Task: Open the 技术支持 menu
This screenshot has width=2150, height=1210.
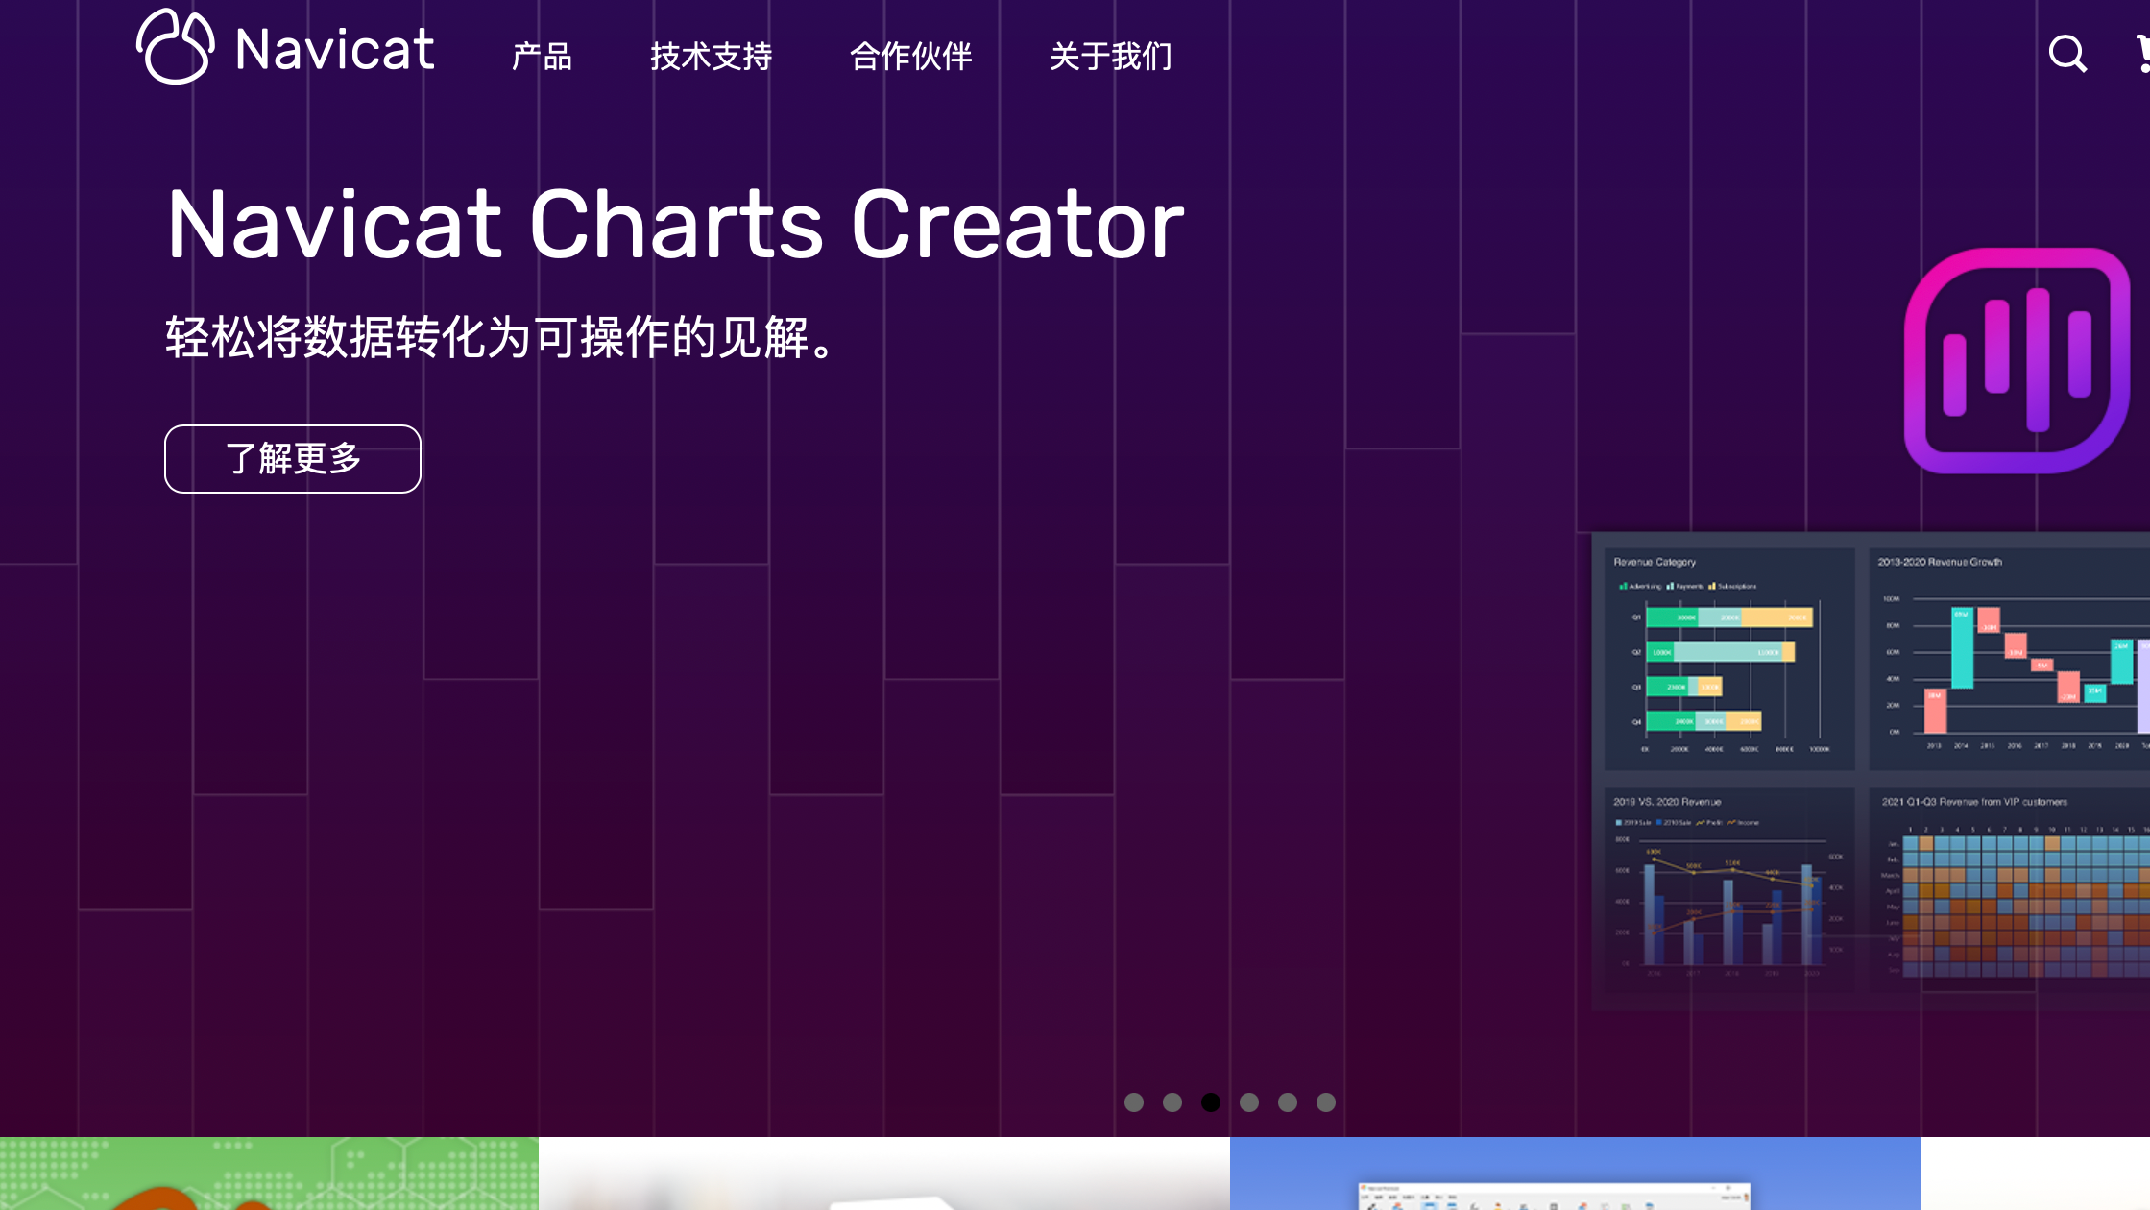Action: [711, 57]
